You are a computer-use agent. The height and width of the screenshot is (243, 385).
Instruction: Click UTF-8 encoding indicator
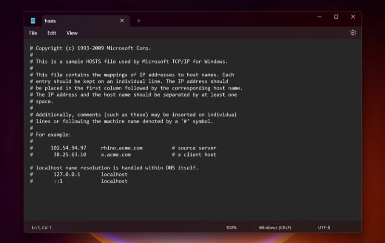pyautogui.click(x=324, y=228)
